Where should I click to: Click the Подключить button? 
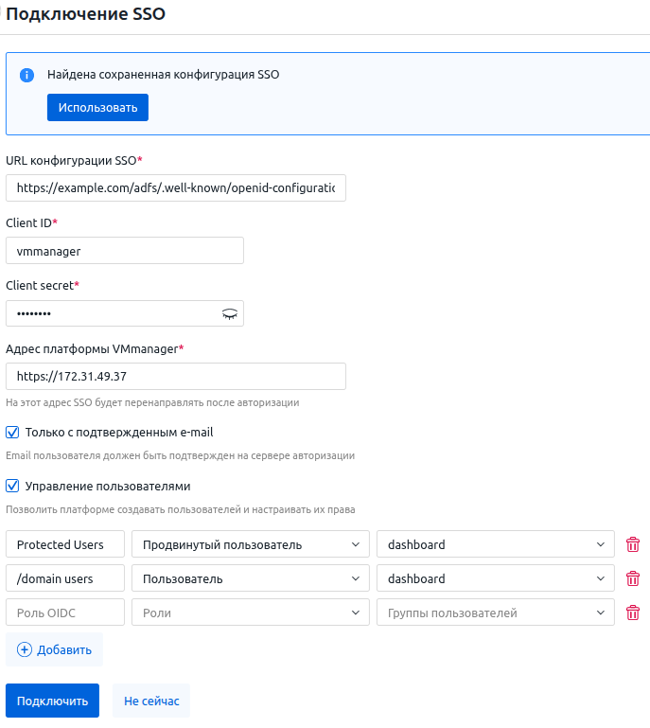(x=52, y=701)
